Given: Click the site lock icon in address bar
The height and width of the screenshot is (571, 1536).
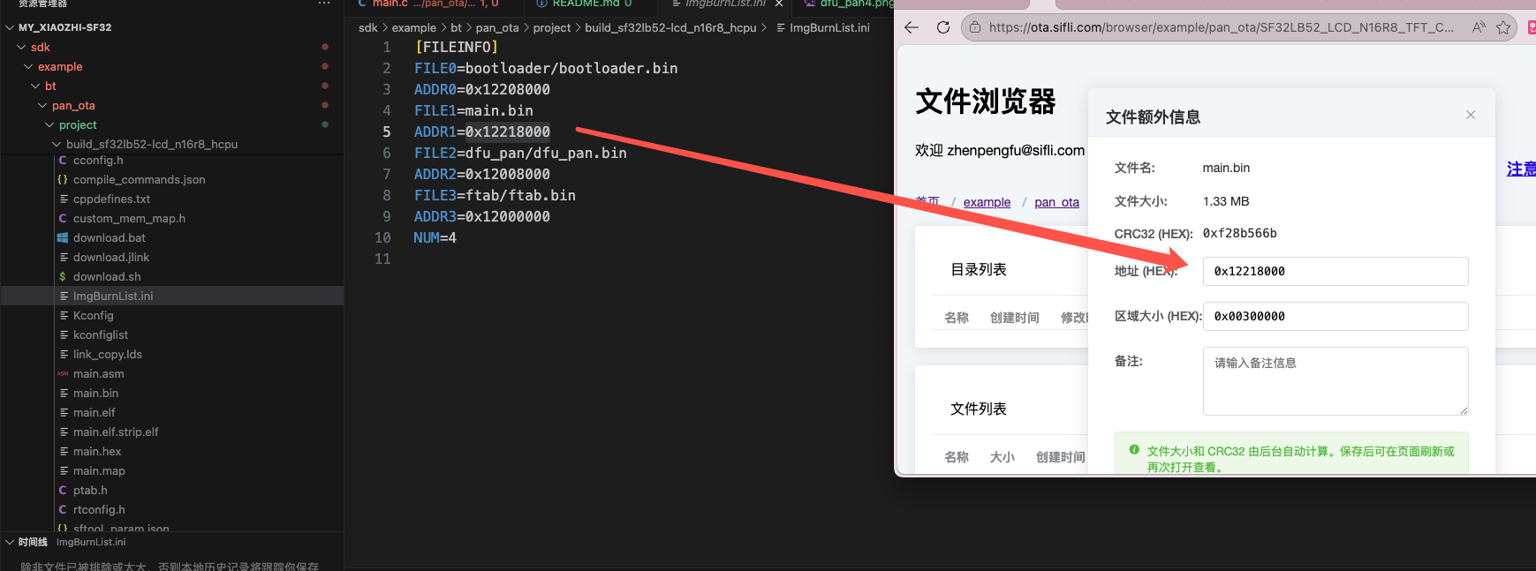Looking at the screenshot, I should pyautogui.click(x=975, y=27).
